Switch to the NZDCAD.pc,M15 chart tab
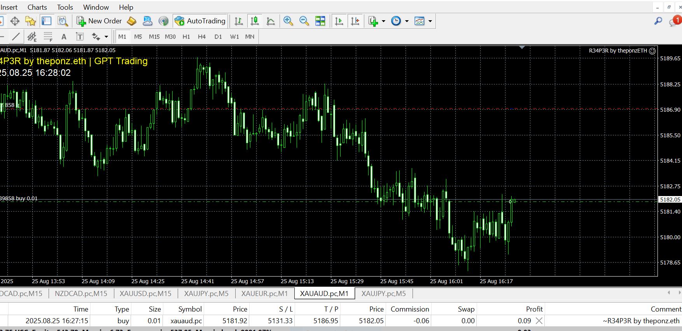The width and height of the screenshot is (682, 331). [81, 294]
